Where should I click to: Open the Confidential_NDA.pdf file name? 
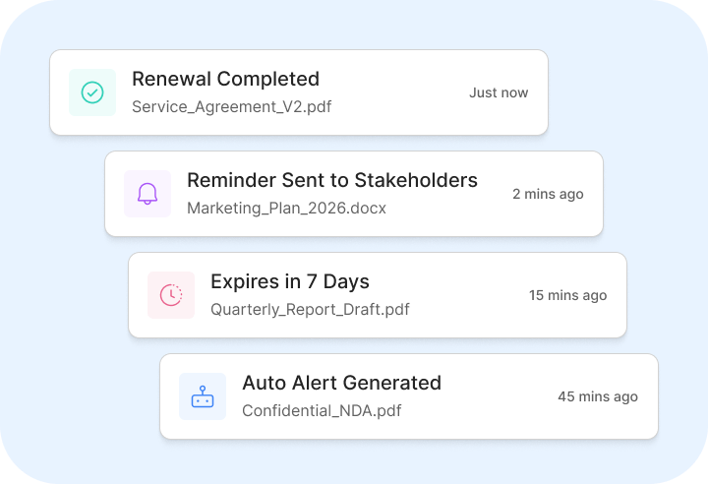click(x=322, y=410)
